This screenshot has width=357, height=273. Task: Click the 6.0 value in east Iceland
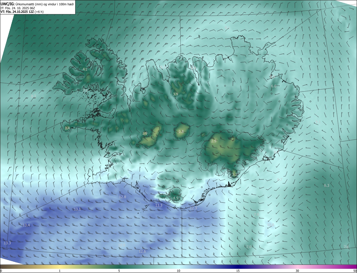pos(274,86)
